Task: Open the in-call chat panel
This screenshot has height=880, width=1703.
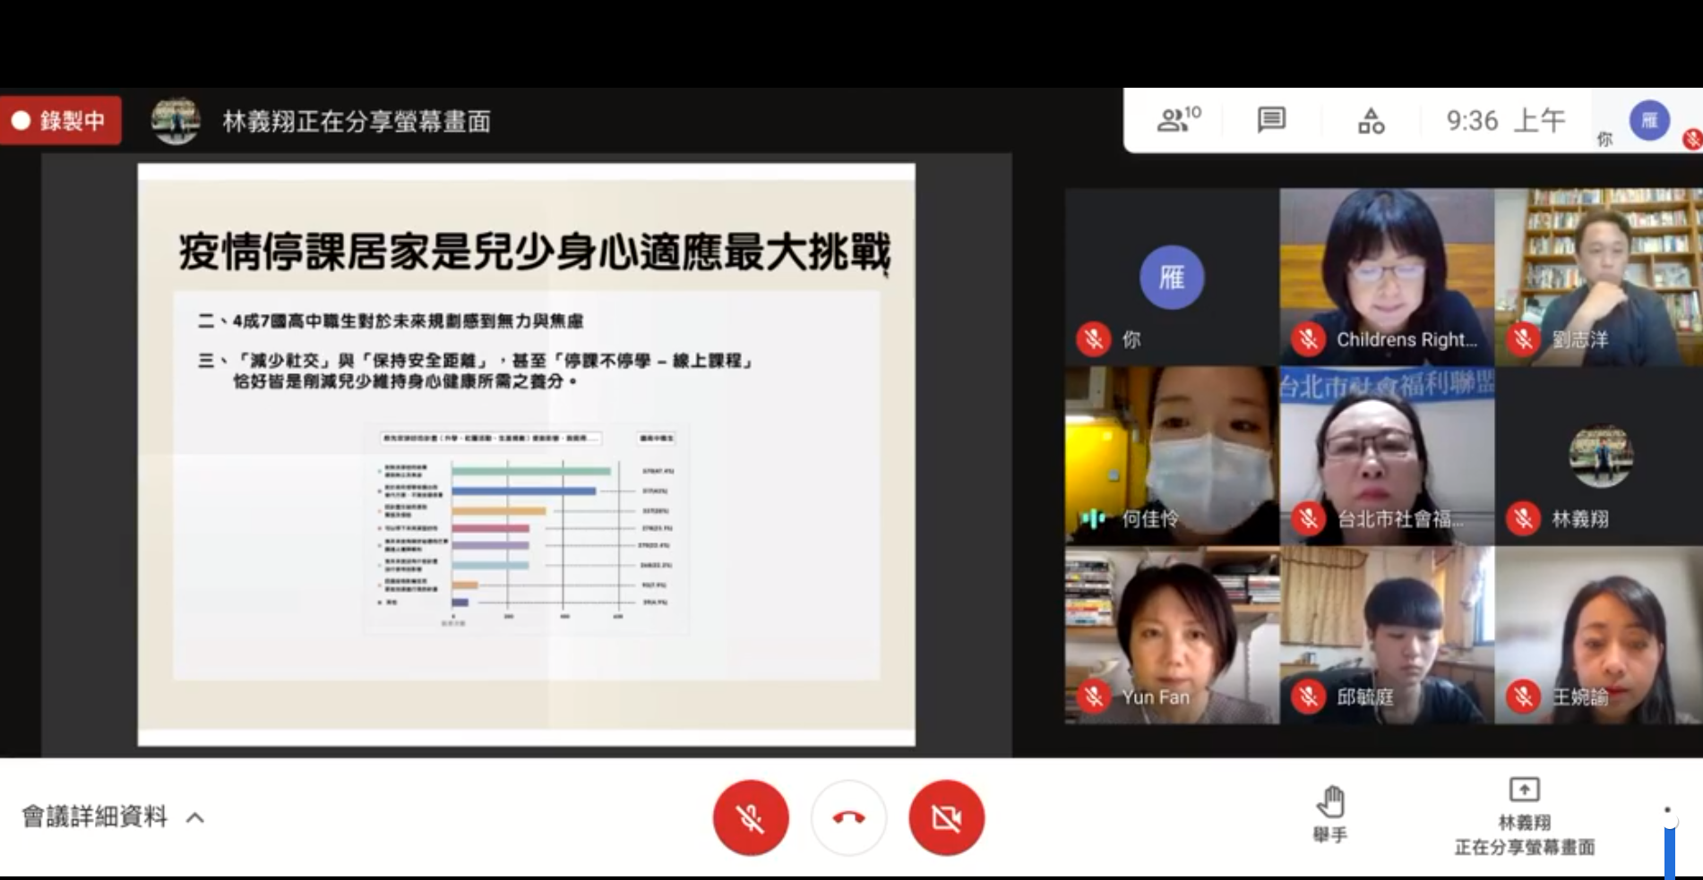Action: (1271, 121)
